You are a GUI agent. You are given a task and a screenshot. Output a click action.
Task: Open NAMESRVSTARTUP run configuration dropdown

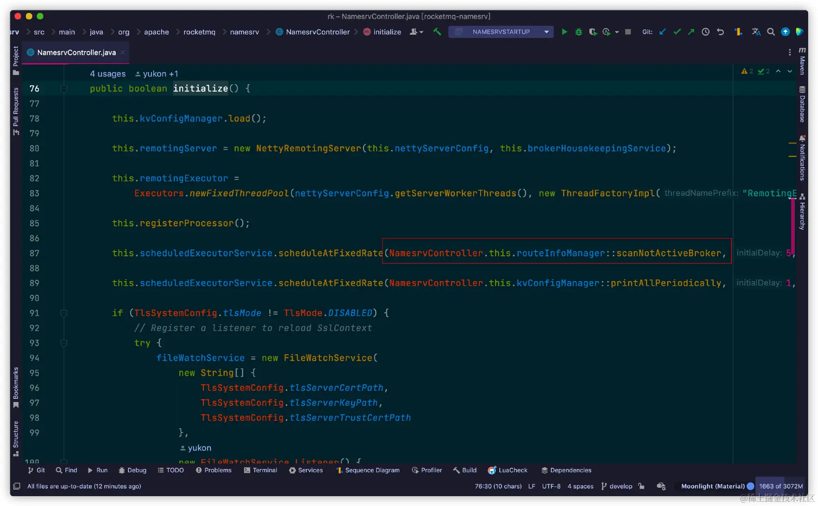(501, 32)
